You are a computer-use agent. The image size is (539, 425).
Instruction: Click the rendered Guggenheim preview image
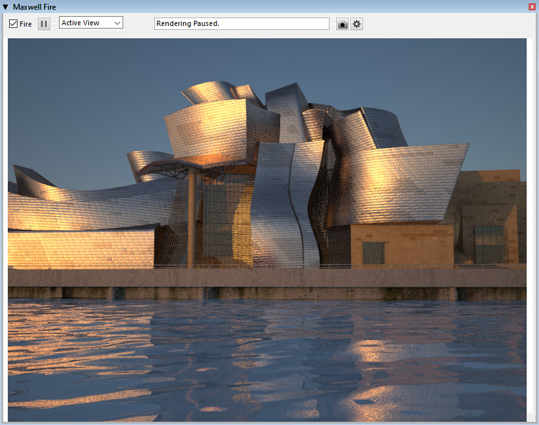pyautogui.click(x=267, y=230)
